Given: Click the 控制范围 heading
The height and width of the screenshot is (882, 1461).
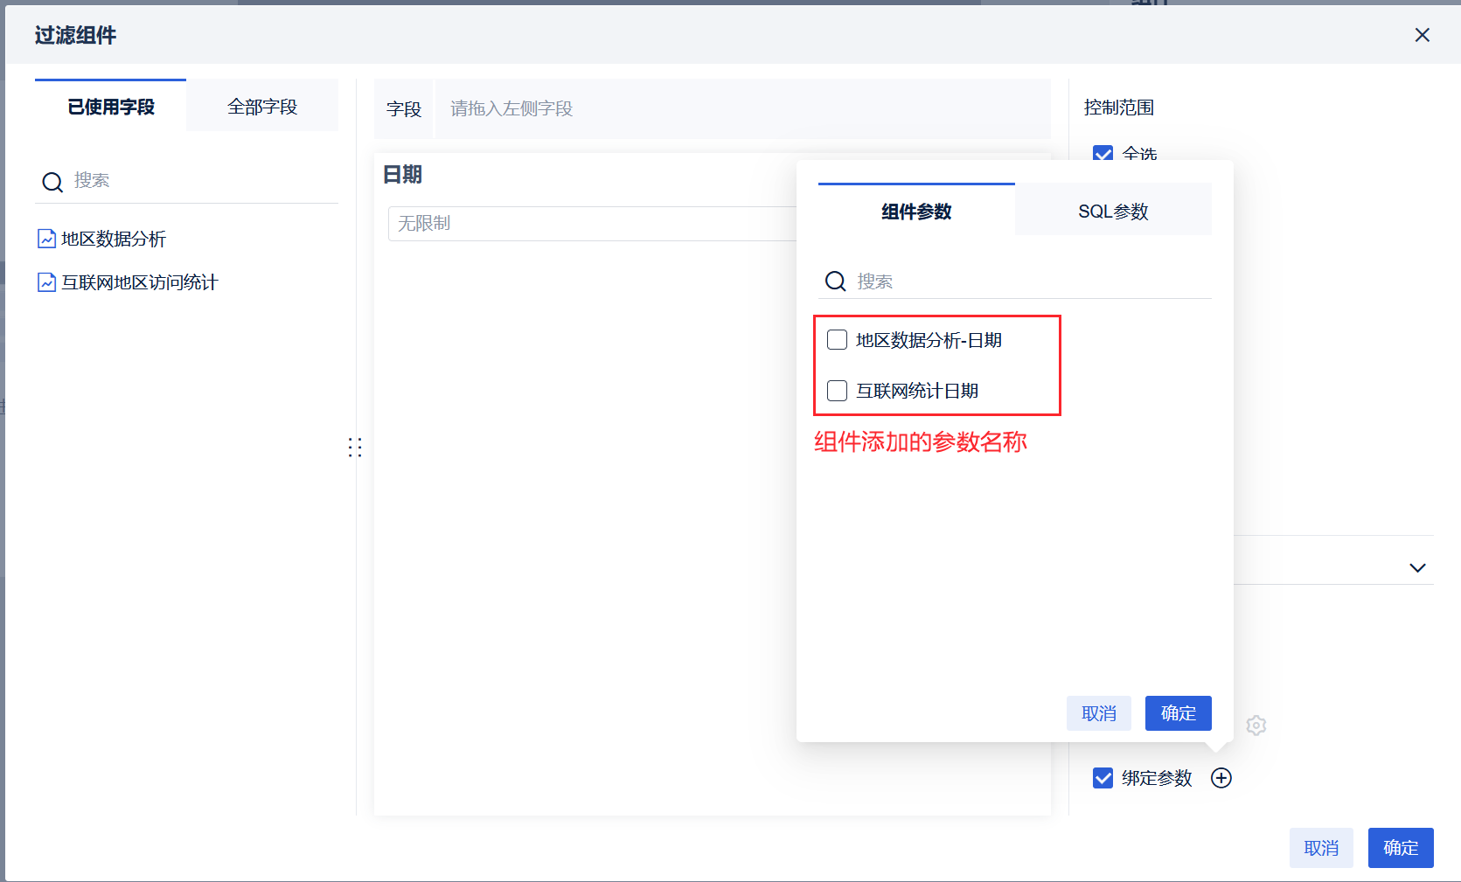Looking at the screenshot, I should click(1119, 108).
